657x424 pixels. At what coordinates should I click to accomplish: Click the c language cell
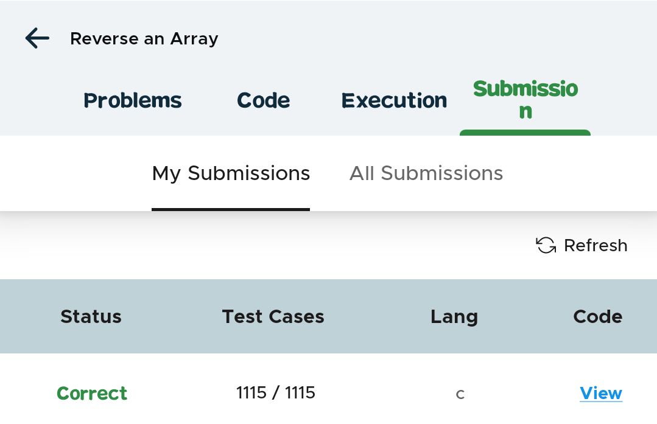tap(460, 394)
